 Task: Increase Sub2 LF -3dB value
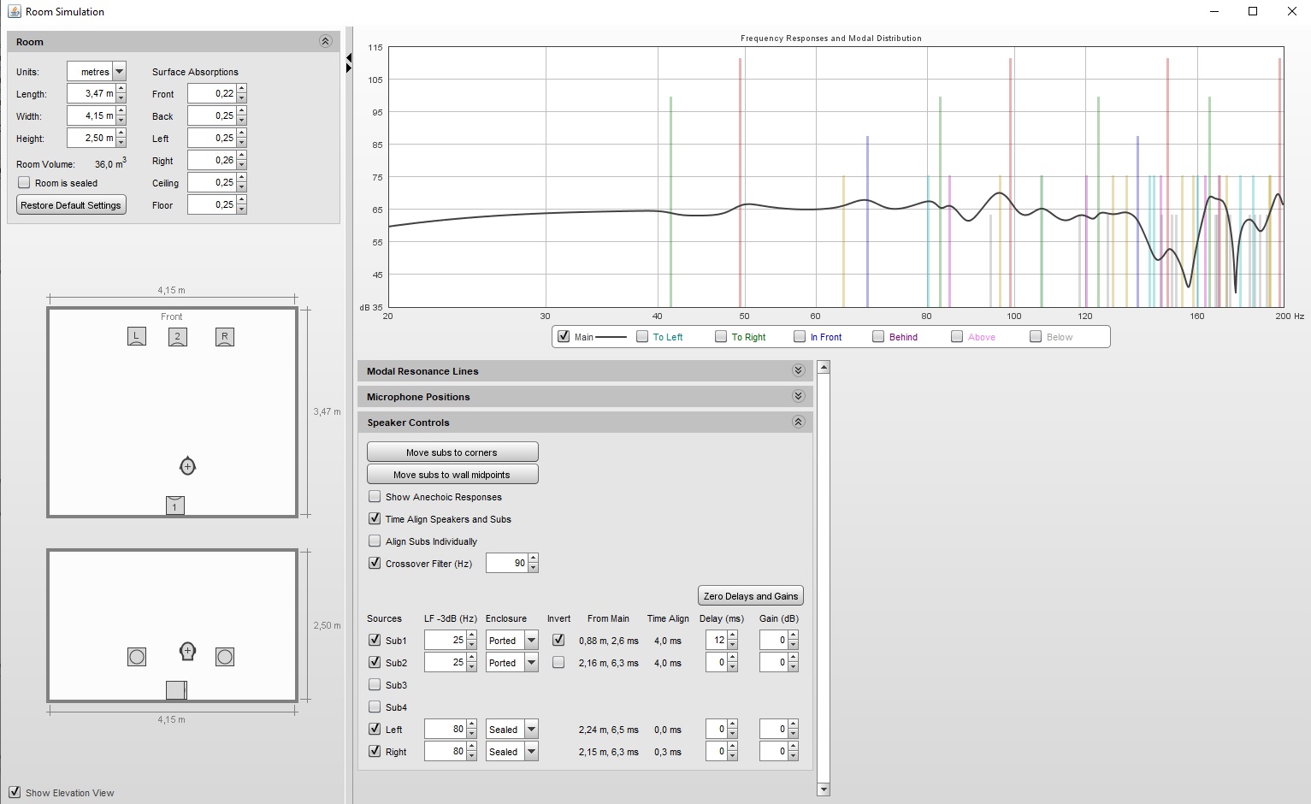pyautogui.click(x=471, y=658)
